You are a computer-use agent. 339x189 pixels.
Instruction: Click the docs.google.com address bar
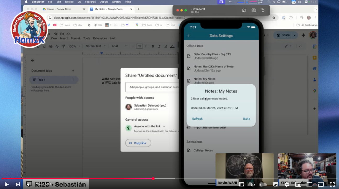tap(119, 18)
